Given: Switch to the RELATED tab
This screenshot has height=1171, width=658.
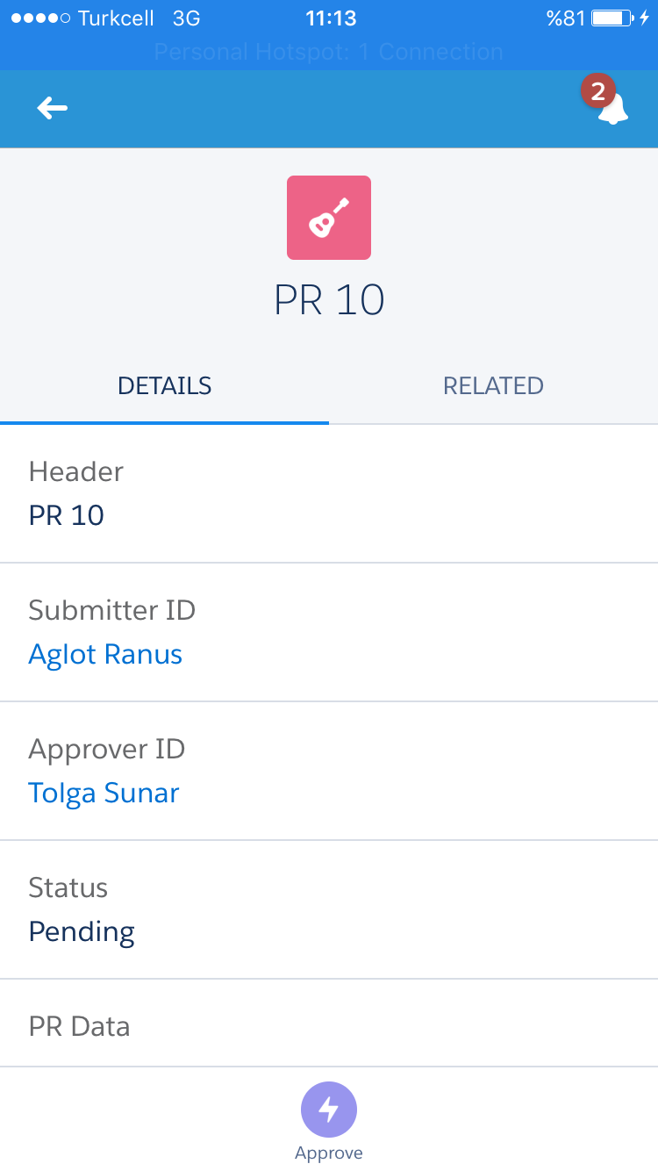Looking at the screenshot, I should click(493, 385).
